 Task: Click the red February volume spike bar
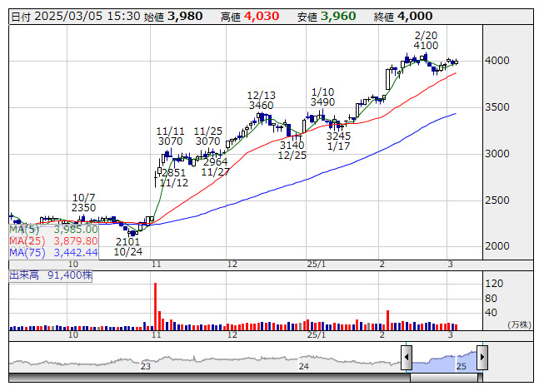point(388,320)
